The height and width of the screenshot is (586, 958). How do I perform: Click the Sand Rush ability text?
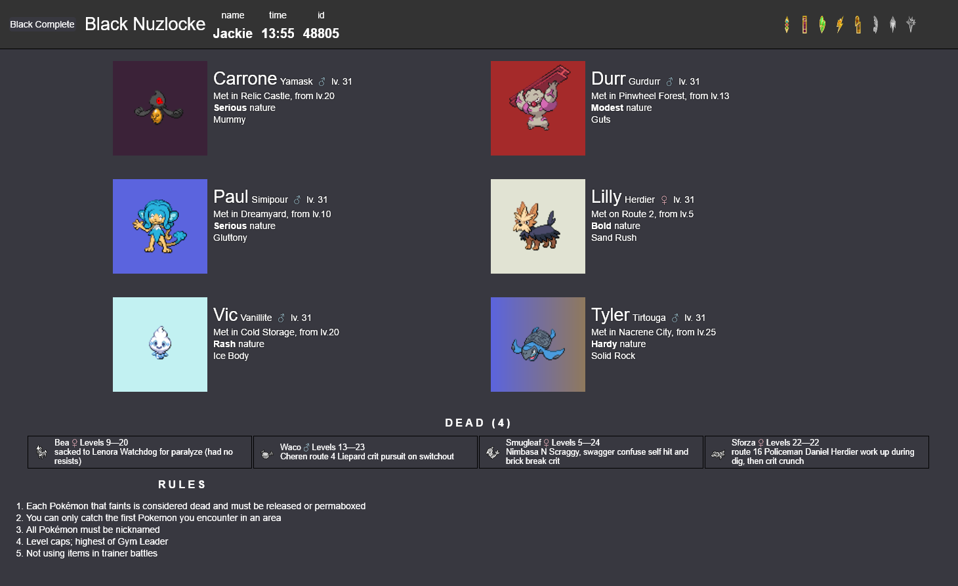point(614,238)
